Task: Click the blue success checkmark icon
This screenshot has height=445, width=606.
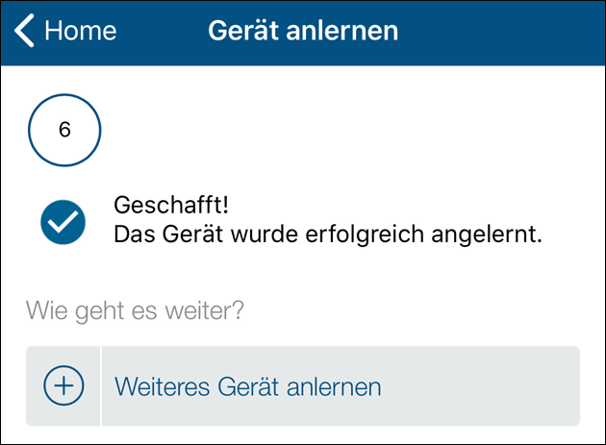Action: coord(63,221)
